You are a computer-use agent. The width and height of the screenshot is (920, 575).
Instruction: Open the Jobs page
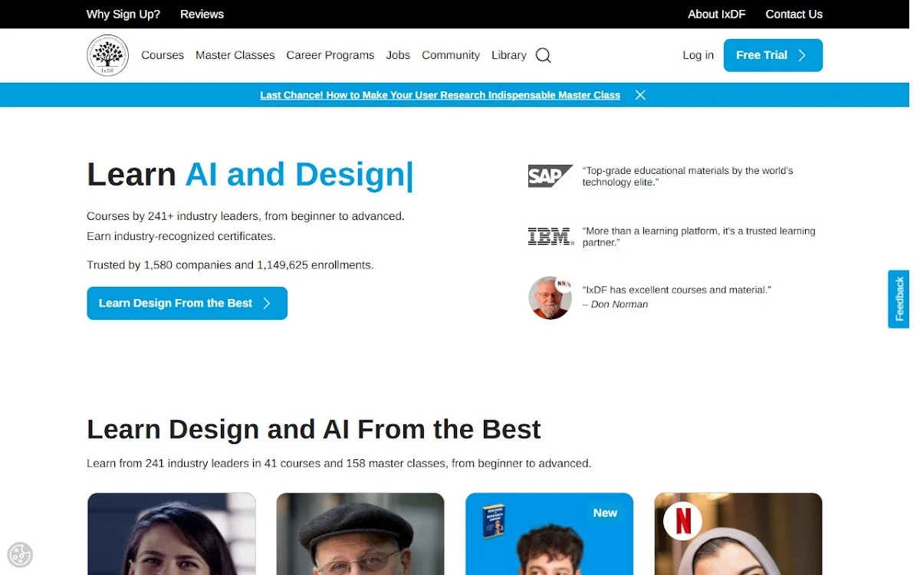pyautogui.click(x=398, y=55)
